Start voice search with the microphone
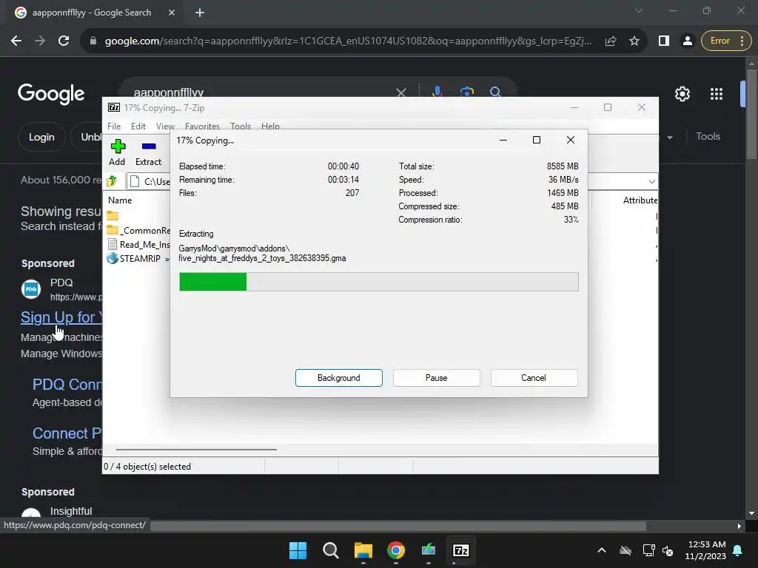The image size is (758, 568). point(437,92)
